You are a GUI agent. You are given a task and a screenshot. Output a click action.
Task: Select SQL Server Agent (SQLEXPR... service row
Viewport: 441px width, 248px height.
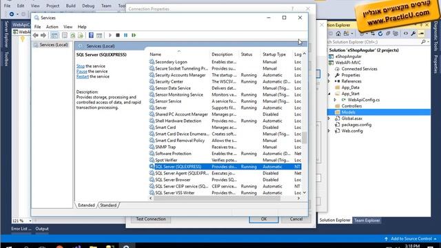225,173
